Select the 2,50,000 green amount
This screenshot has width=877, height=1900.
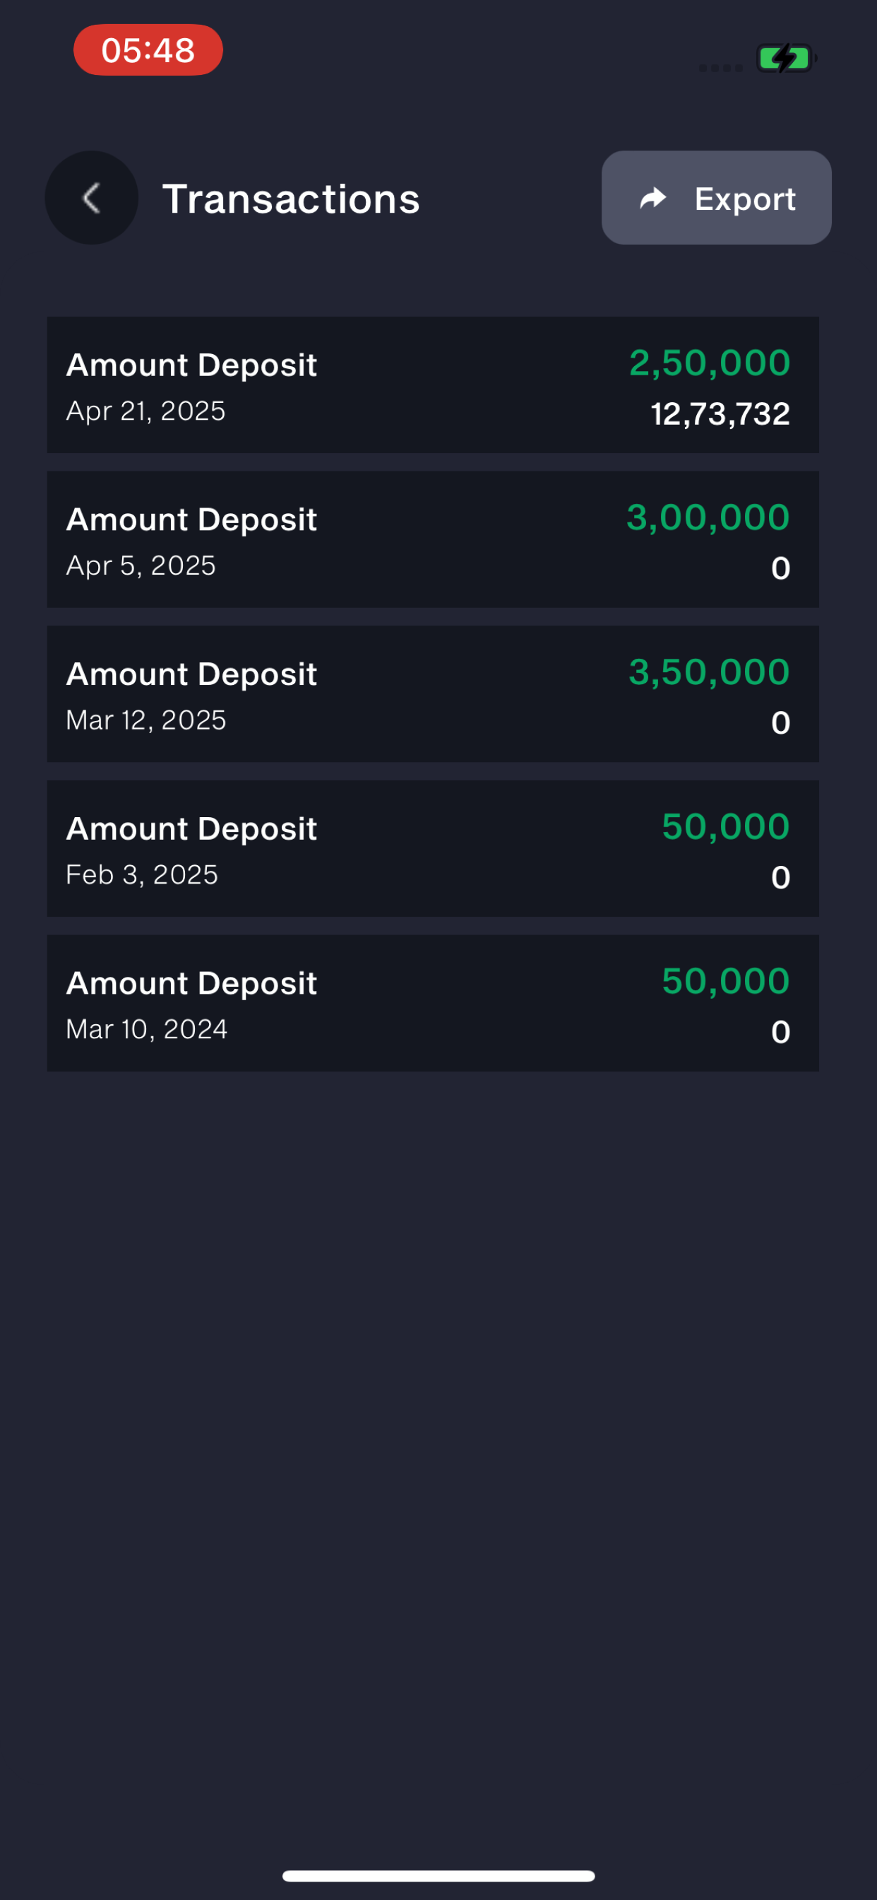[710, 363]
